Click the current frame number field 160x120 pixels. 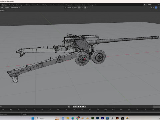[156, 107]
